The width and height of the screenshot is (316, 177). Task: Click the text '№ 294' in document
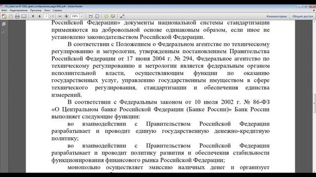tap(183, 59)
